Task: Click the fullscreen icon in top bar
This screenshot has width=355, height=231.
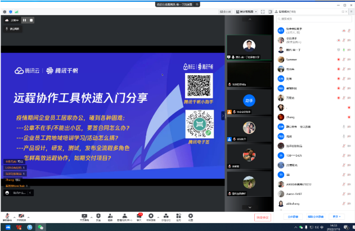Action: [x=263, y=12]
